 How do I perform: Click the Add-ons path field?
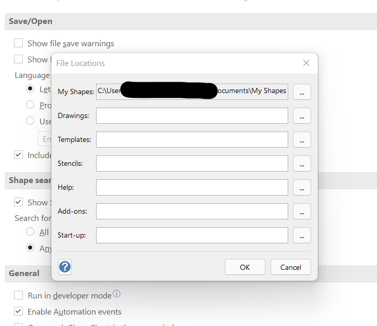pyautogui.click(x=192, y=211)
